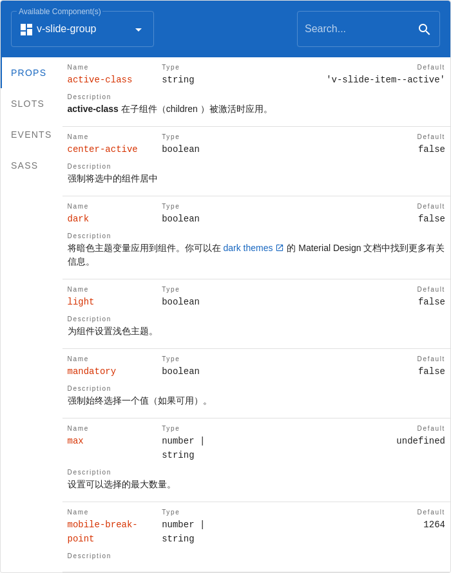Select the dropdown arrow icon on component picker

pyautogui.click(x=138, y=29)
